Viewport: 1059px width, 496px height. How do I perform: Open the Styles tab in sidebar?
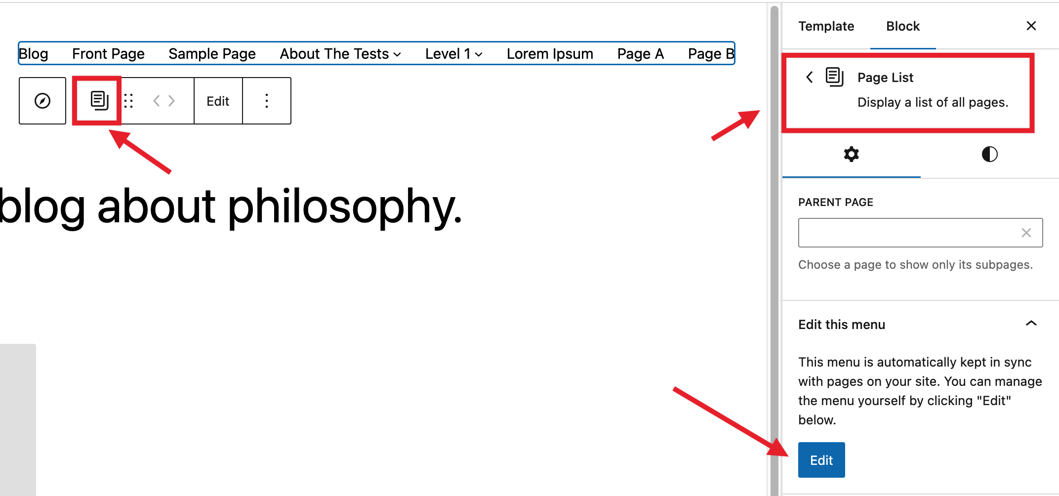pos(989,155)
